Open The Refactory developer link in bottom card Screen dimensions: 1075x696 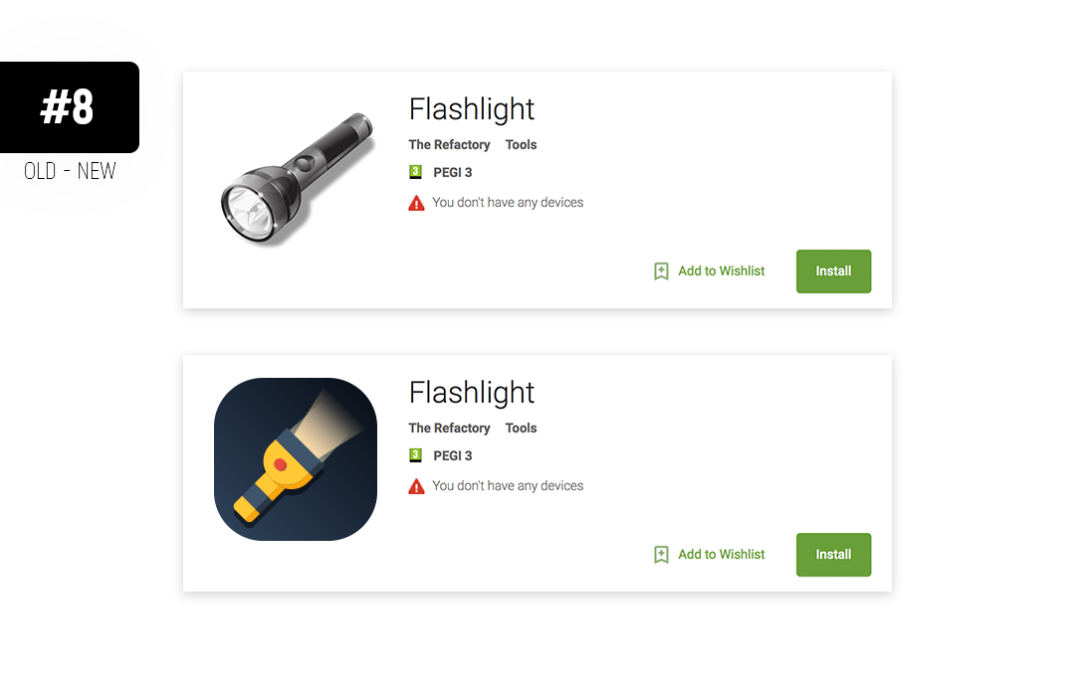pos(449,429)
